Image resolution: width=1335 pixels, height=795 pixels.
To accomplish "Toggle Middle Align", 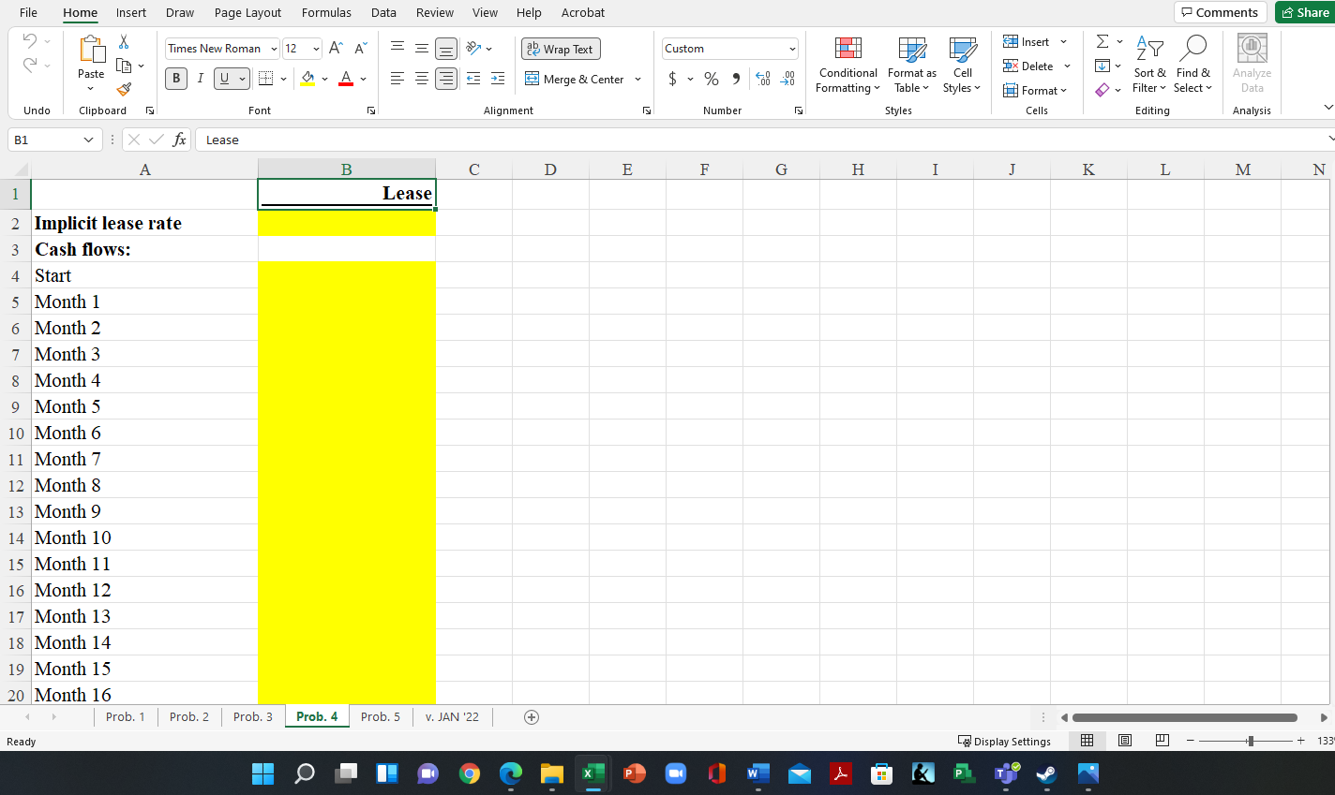I will pyautogui.click(x=422, y=49).
